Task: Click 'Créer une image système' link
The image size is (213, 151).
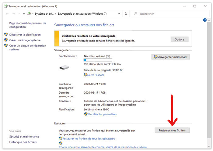Action: pos(25,40)
